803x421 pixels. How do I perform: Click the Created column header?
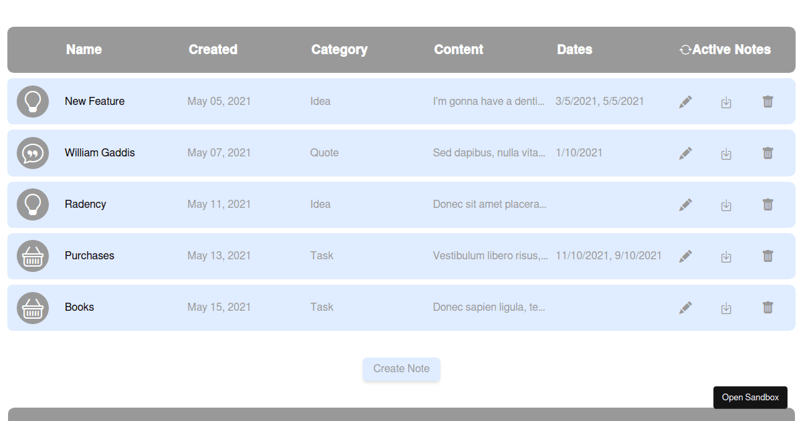pos(213,49)
